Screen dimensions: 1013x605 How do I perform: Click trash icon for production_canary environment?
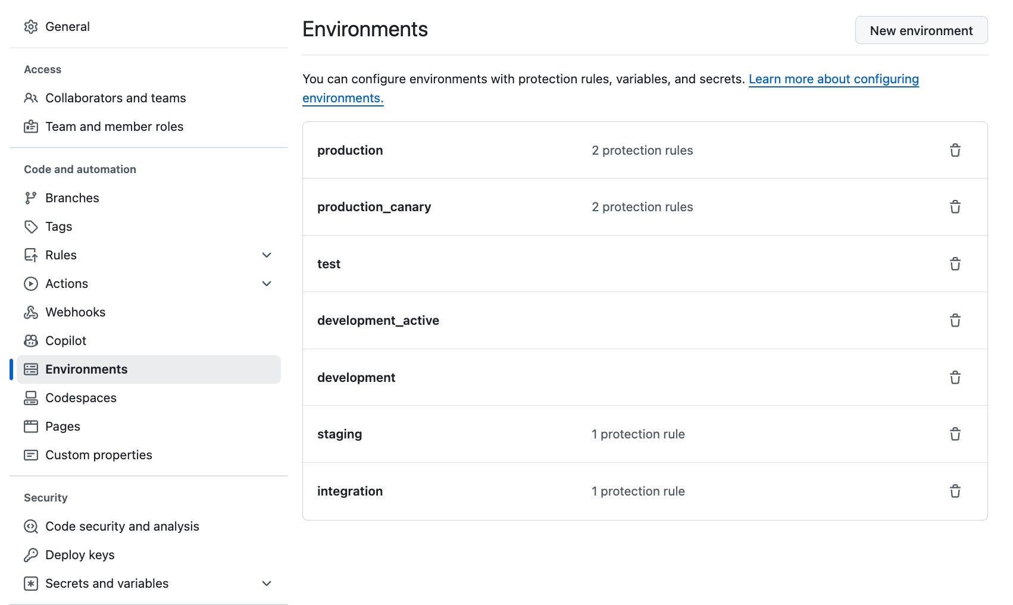coord(955,207)
